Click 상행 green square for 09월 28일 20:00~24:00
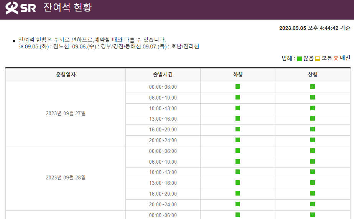The width and height of the screenshot is (354, 219). pos(313,204)
